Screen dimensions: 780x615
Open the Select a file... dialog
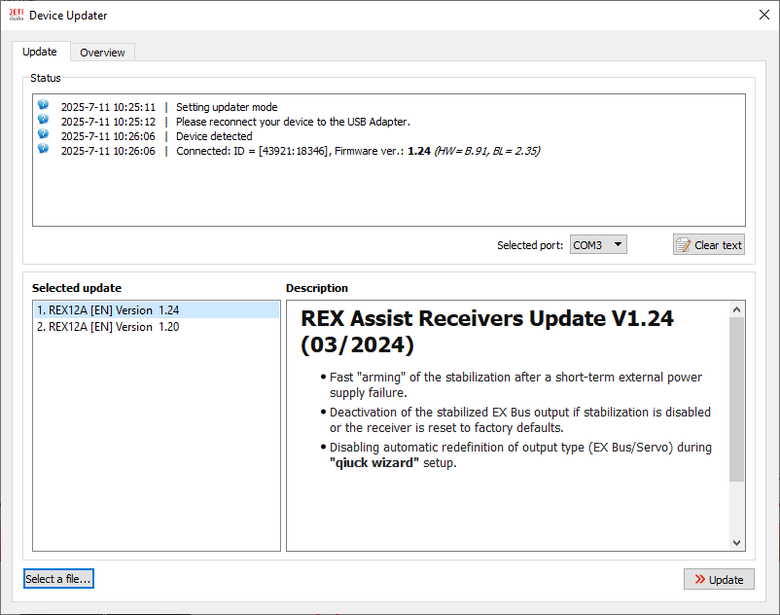click(58, 579)
